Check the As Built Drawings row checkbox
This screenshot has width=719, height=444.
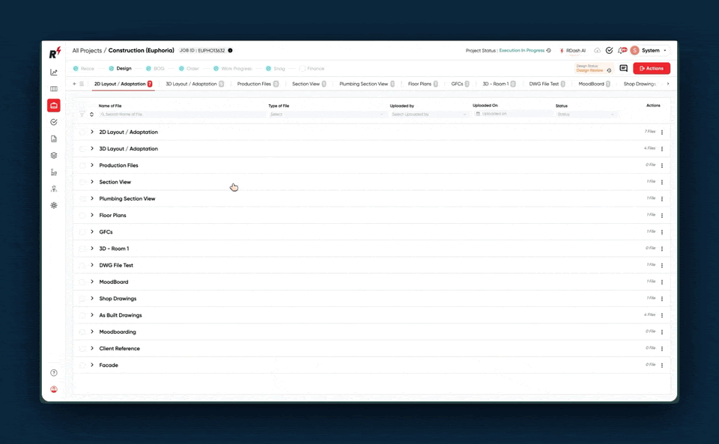coord(82,315)
